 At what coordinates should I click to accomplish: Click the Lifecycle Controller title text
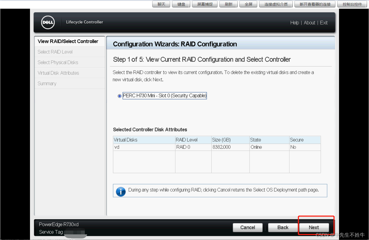(x=85, y=22)
